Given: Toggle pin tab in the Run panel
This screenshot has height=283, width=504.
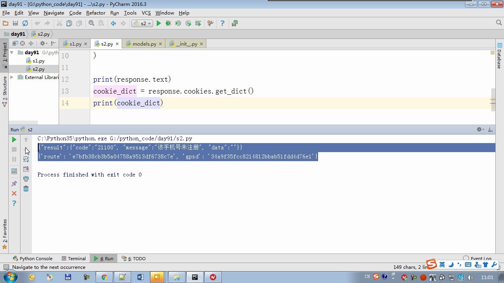Looking at the screenshot, I should (14, 184).
